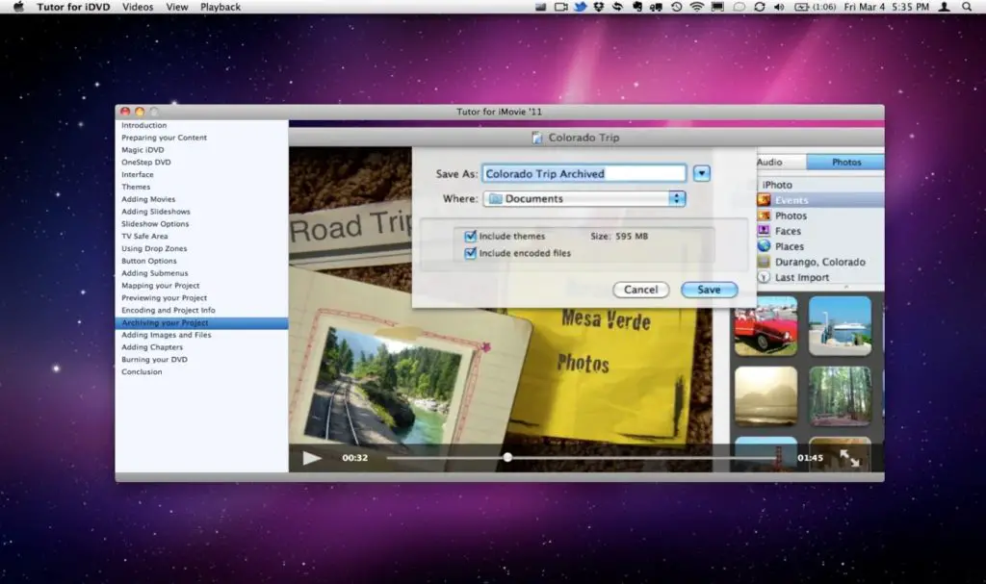Click the Save button
Viewport: 986px width, 584px height.
709,290
